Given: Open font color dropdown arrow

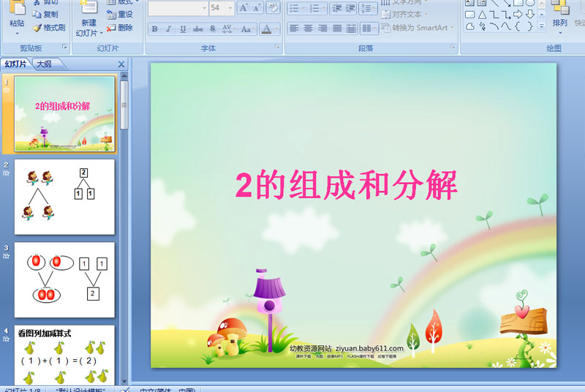Looking at the screenshot, I should 276,29.
